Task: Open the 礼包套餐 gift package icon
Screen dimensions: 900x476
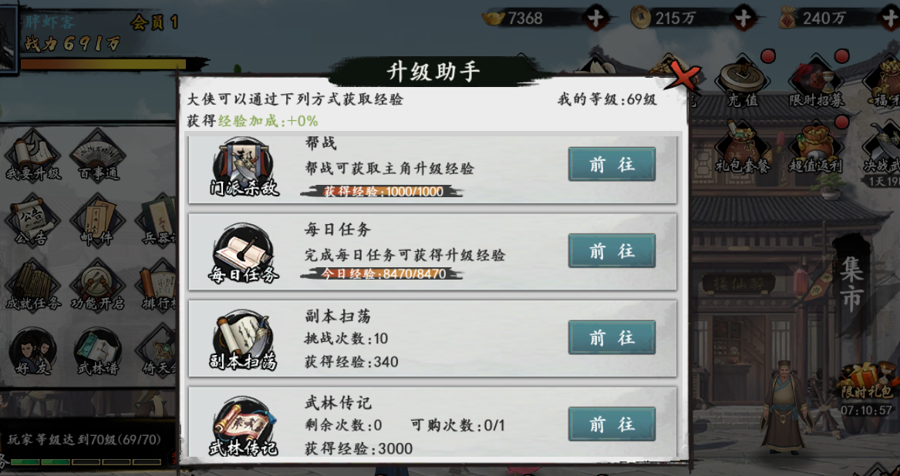Action: (x=742, y=148)
